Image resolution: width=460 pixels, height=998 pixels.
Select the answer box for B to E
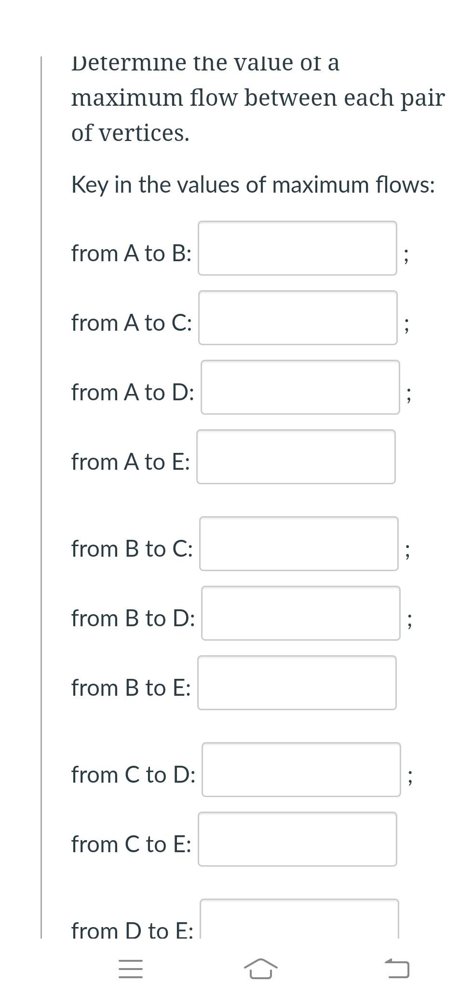coord(296,683)
